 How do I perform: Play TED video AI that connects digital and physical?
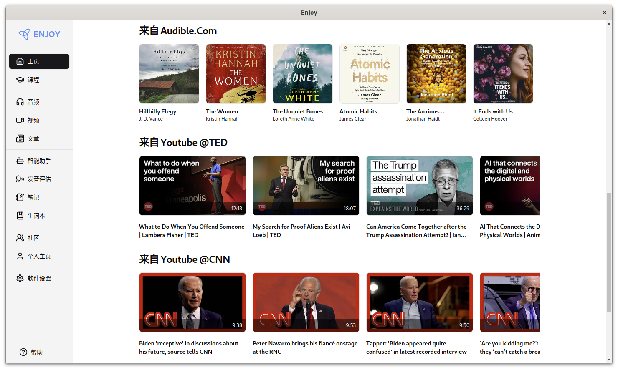coord(510,186)
